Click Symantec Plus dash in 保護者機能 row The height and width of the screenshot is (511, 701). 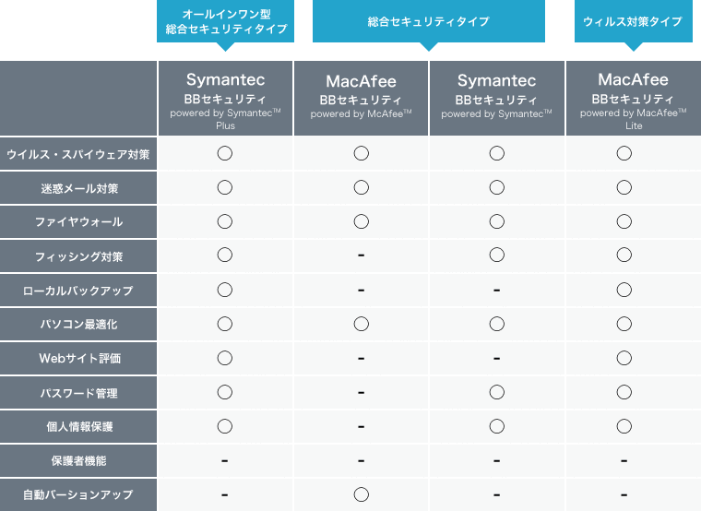(x=224, y=460)
